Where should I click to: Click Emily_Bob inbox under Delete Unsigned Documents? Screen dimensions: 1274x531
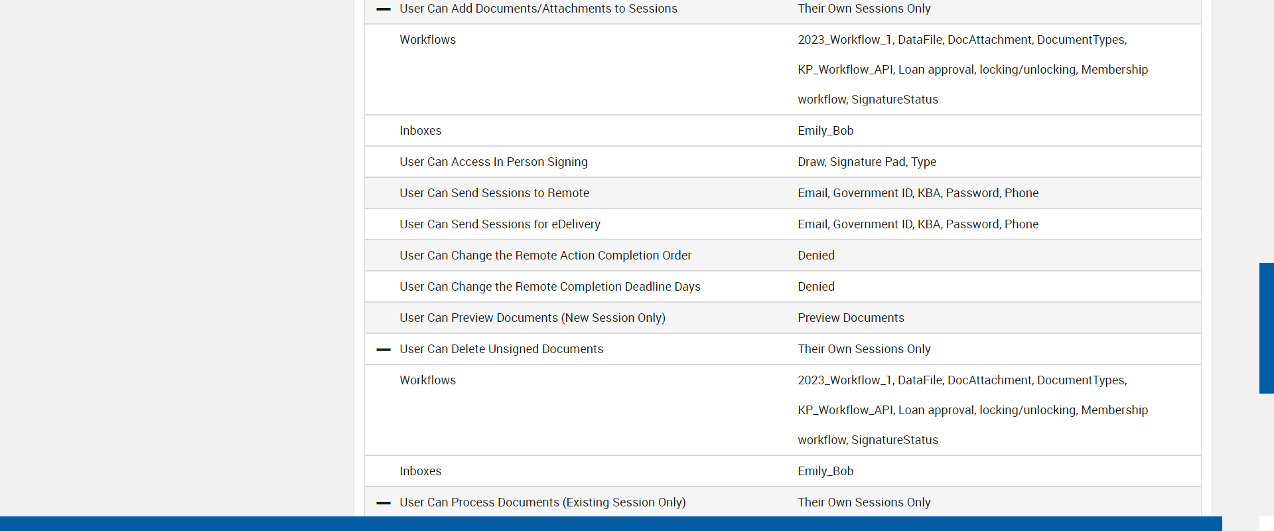coord(825,471)
